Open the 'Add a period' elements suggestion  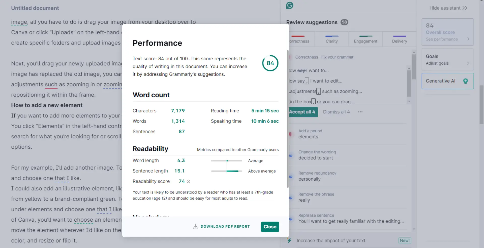click(x=348, y=134)
